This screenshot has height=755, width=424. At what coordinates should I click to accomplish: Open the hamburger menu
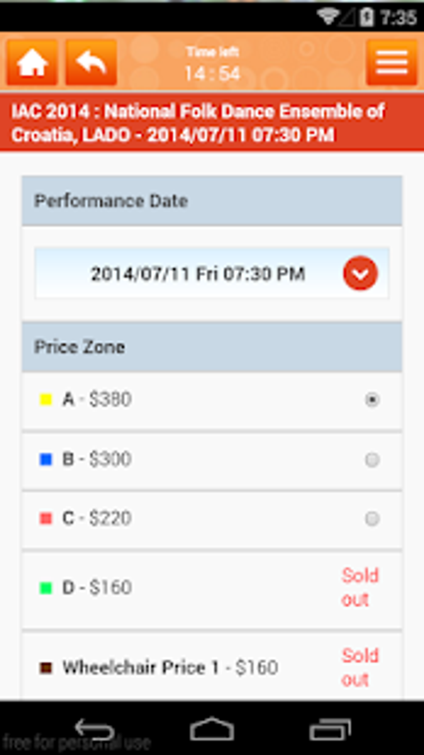(391, 63)
